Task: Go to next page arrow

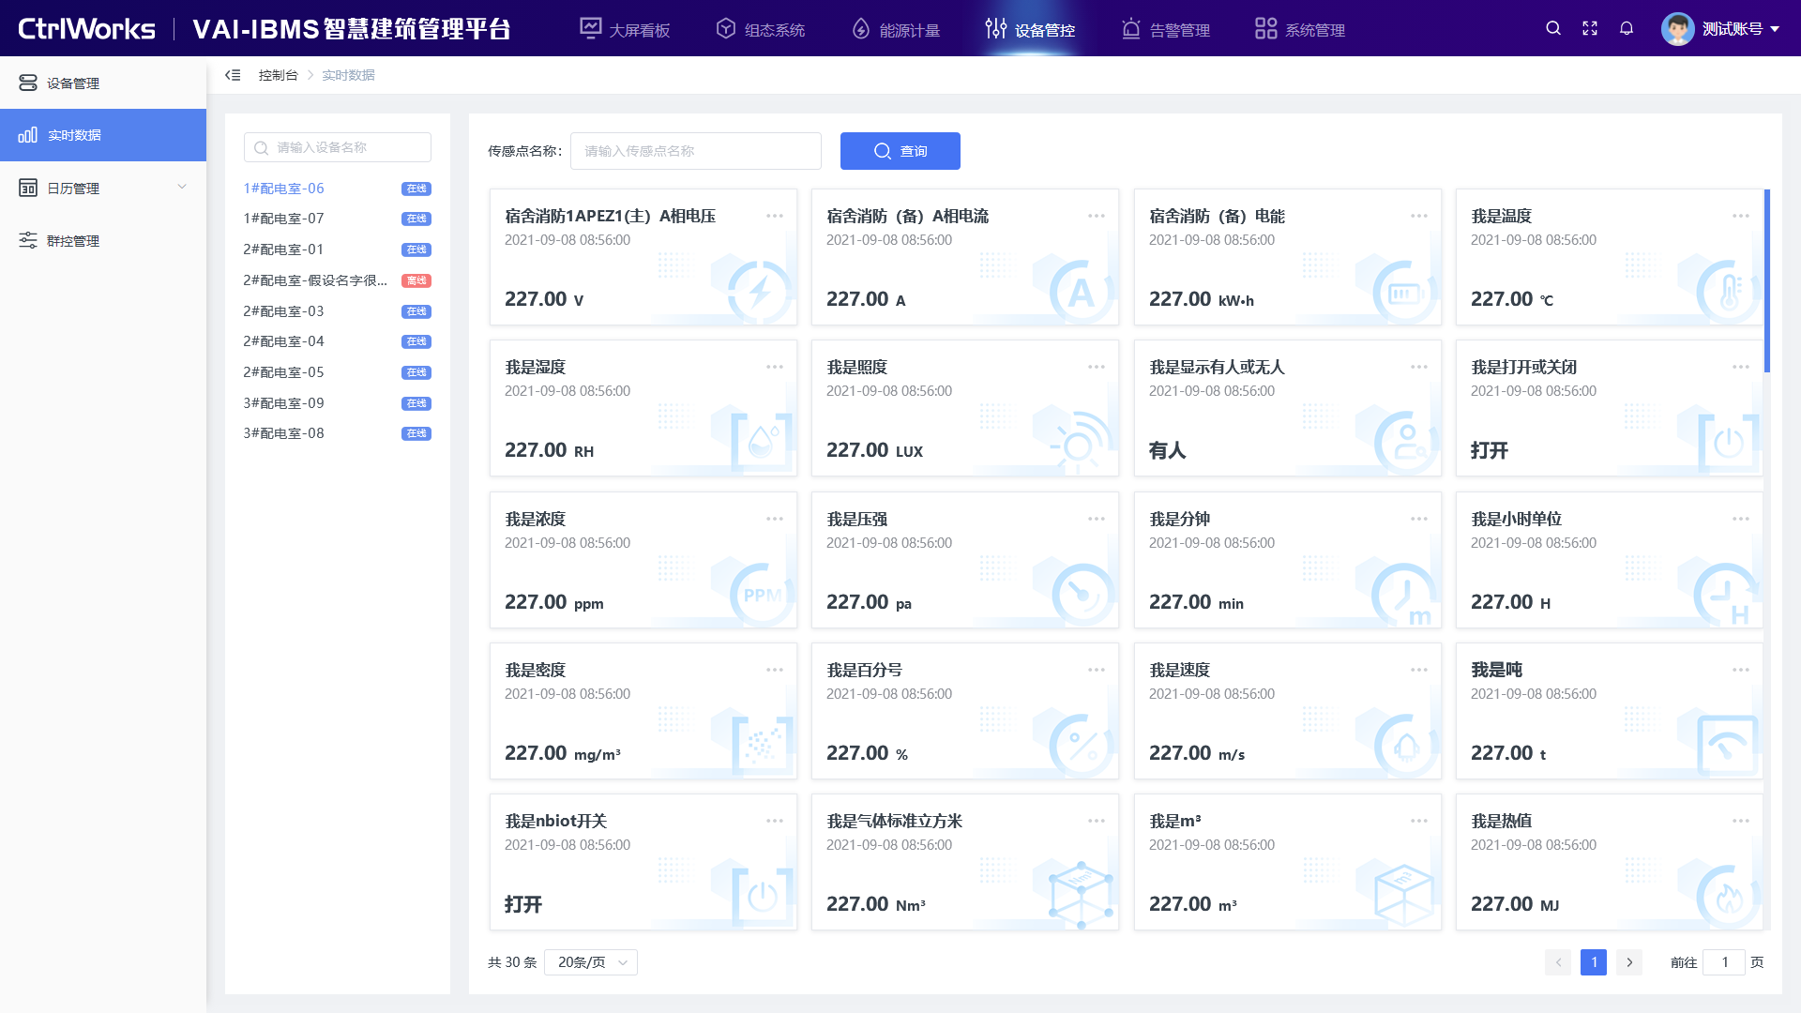Action: [1629, 962]
